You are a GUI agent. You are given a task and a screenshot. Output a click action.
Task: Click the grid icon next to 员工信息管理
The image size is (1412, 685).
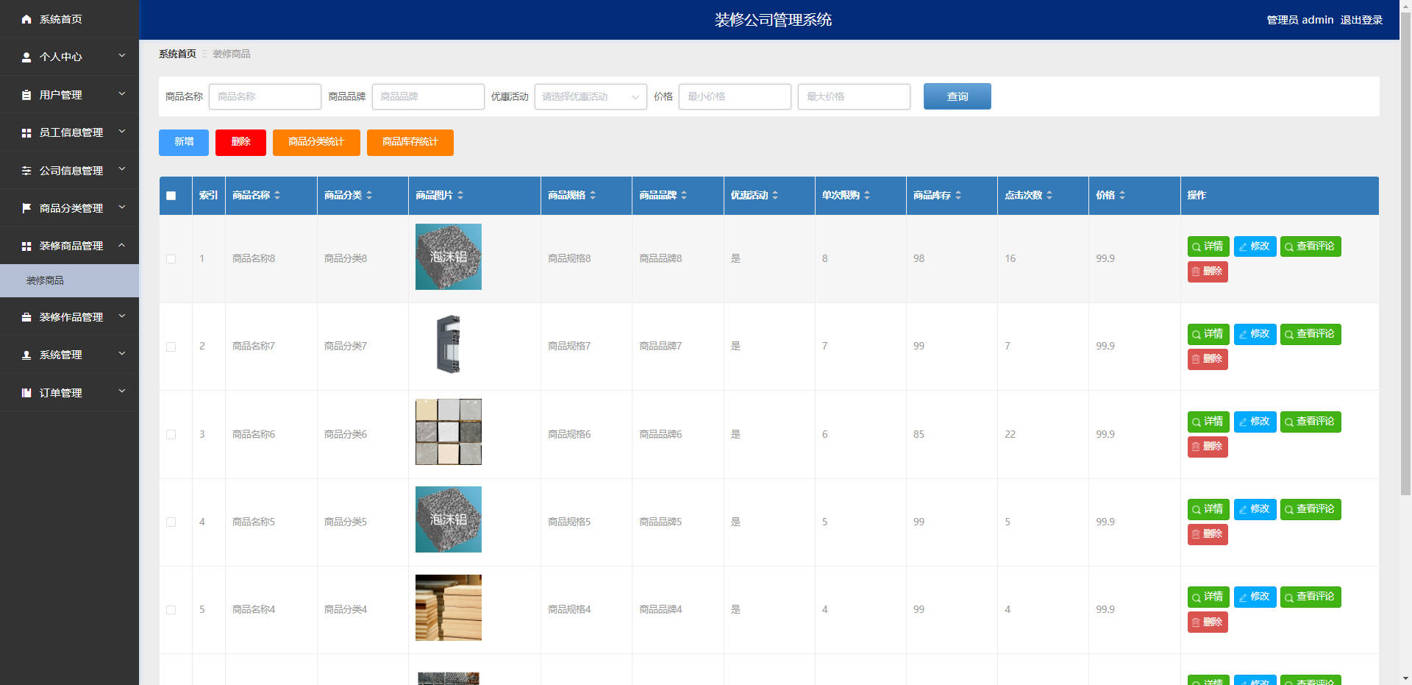click(x=26, y=132)
